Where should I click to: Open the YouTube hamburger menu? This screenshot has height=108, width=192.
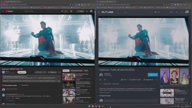click(x=3, y=11)
